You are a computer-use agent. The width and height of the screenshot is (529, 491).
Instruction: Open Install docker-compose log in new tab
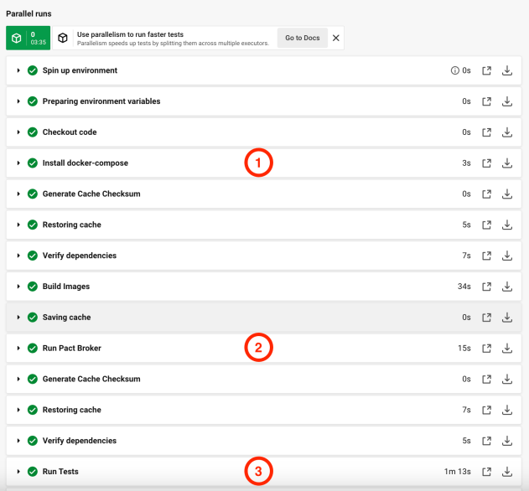487,163
